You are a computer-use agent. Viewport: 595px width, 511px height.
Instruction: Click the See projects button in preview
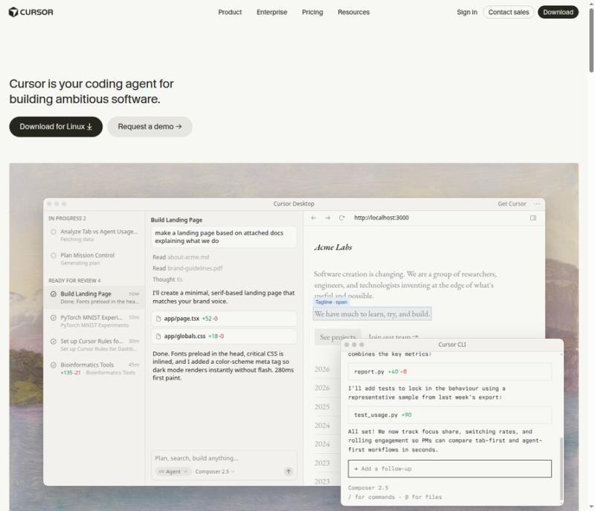click(x=338, y=337)
